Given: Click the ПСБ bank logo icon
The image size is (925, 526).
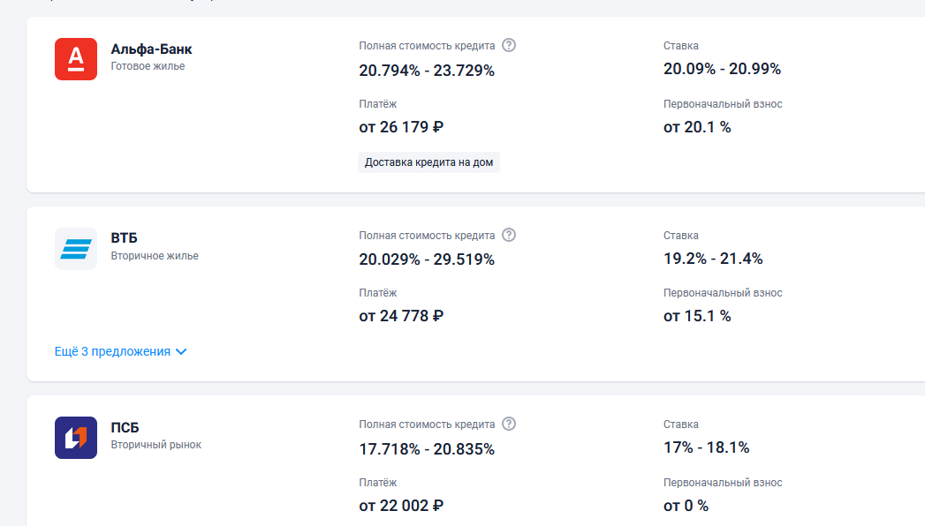Looking at the screenshot, I should 76,438.
